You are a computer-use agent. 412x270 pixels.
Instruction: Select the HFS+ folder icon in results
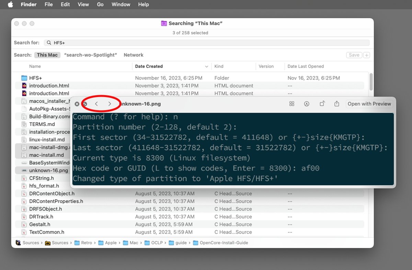point(24,78)
